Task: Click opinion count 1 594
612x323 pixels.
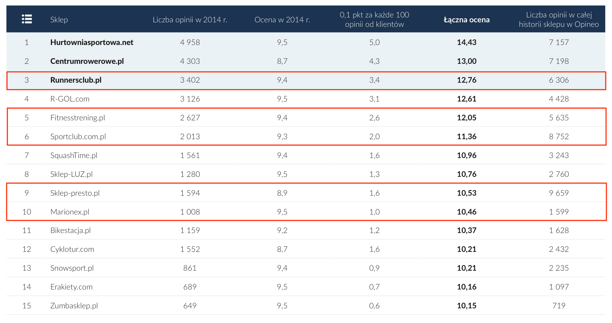Action: pyautogui.click(x=190, y=193)
